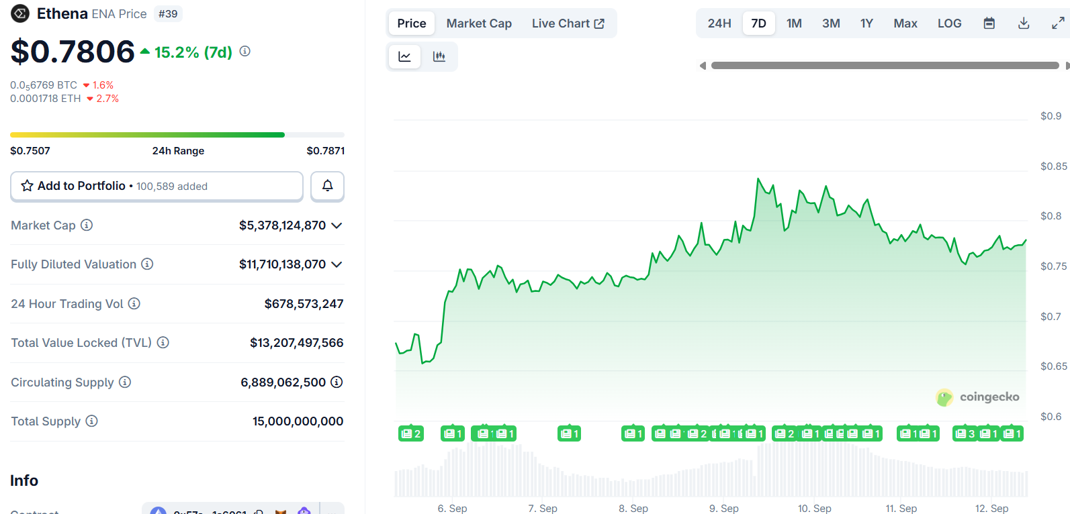This screenshot has height=514, width=1070.
Task: Click the 0.0001718 ETH price text
Action: coord(45,99)
